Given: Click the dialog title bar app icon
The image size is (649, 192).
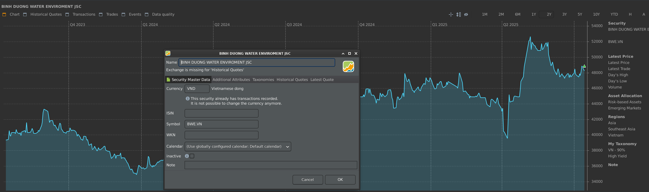Looking at the screenshot, I should pyautogui.click(x=168, y=53).
